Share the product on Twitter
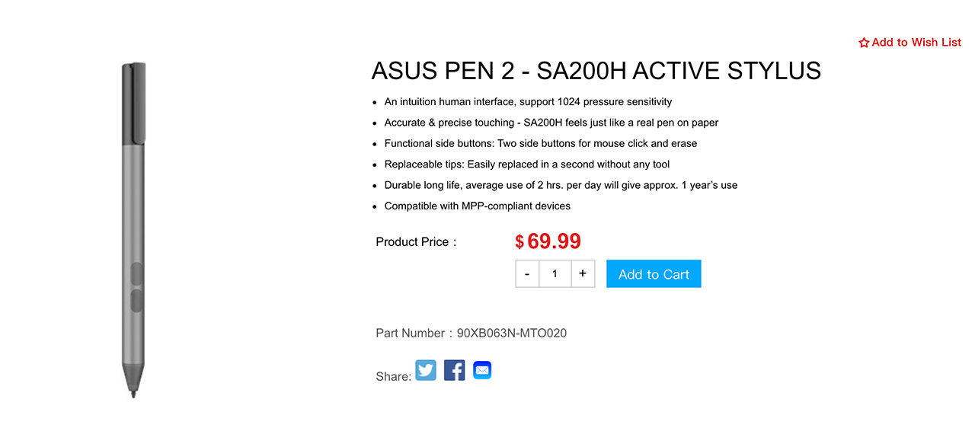975x431 pixels. click(426, 371)
